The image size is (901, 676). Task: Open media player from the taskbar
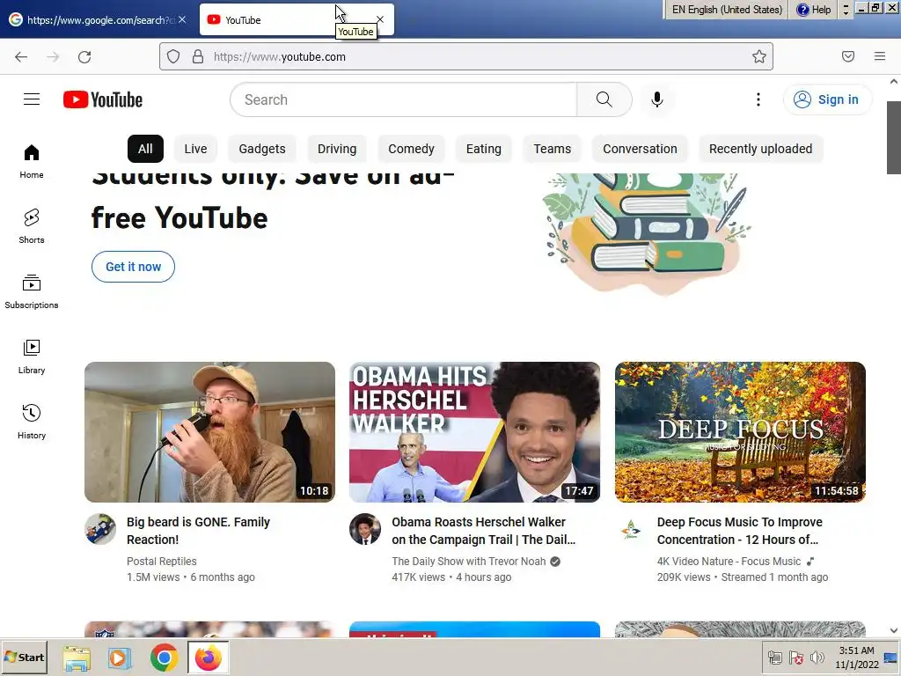[120, 657]
